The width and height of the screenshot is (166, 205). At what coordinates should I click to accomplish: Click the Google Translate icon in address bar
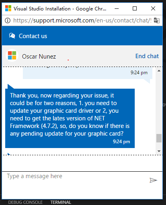click(157, 20)
